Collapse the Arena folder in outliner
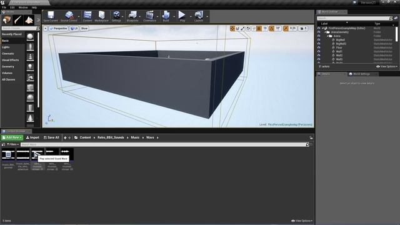The height and width of the screenshot is (225, 400). coord(328,36)
